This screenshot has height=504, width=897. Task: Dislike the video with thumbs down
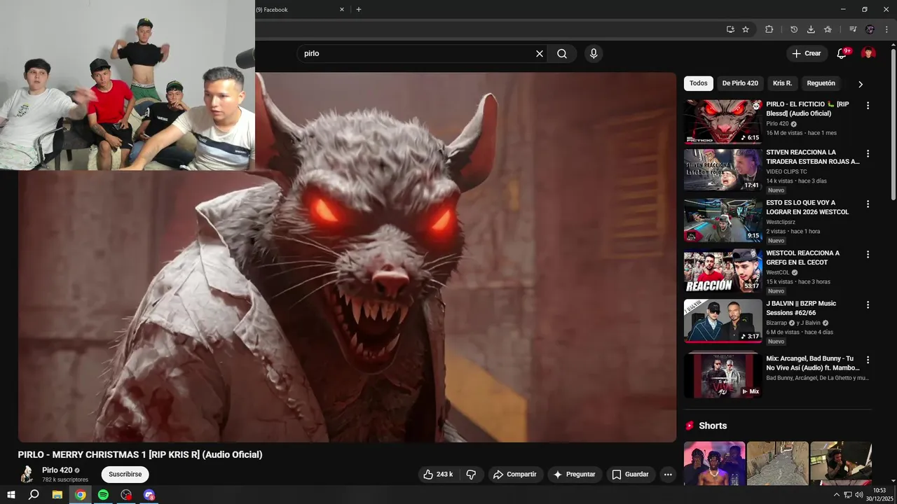[471, 475]
